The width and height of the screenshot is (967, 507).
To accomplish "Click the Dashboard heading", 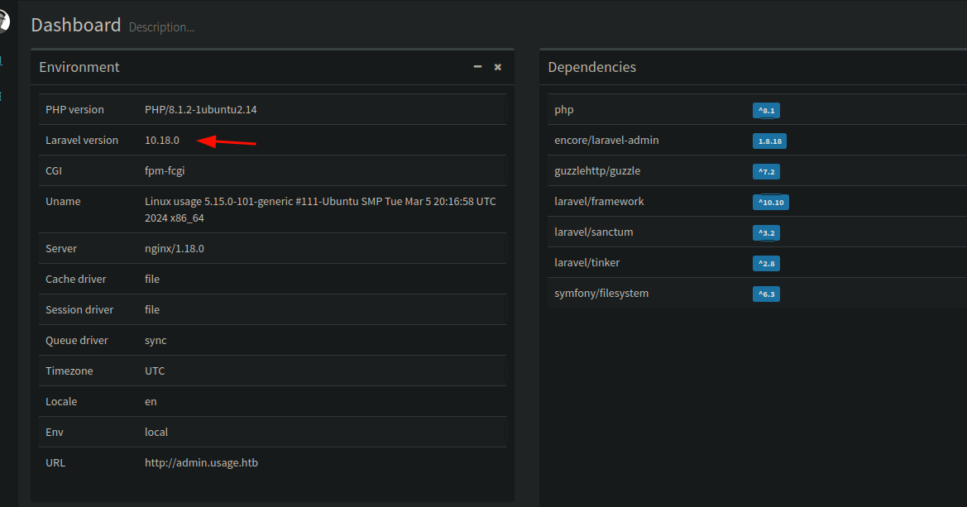I will (x=76, y=25).
